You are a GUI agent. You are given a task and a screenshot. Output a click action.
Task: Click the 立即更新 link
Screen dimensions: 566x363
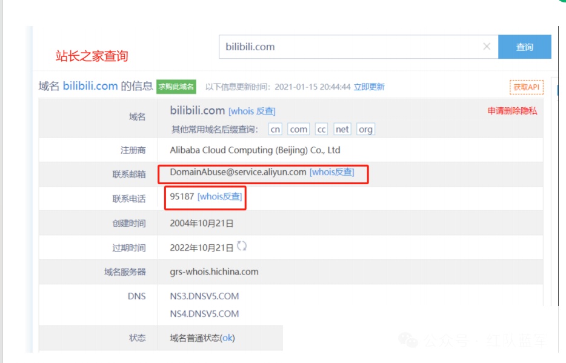[369, 87]
